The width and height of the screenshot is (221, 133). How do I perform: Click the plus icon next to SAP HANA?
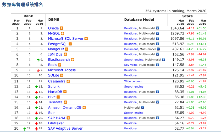(x=68, y=118)
